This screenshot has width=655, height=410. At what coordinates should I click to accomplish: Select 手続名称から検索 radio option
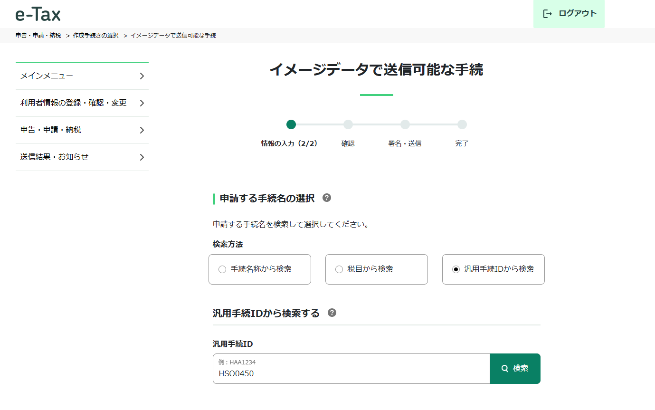tap(222, 269)
